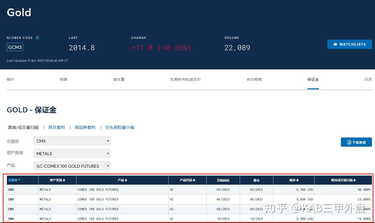375x223 pixels.
Task: Select the GCM3 contract code badge
Action: coord(15,47)
